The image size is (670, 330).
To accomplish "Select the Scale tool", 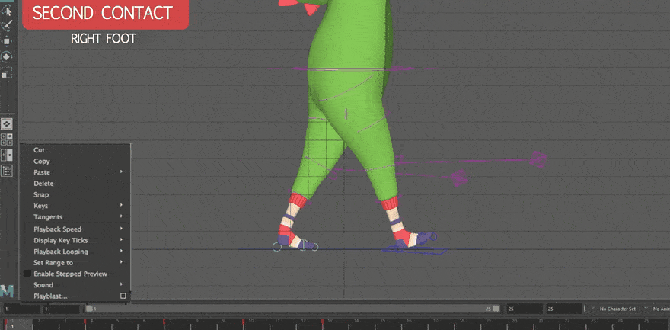I will tap(7, 73).
